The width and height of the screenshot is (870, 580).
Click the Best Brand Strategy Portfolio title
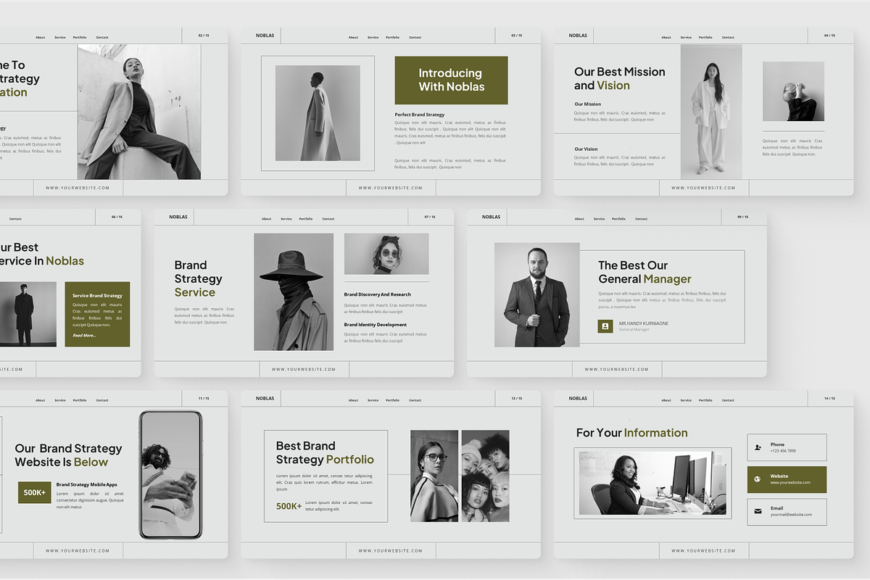click(325, 452)
